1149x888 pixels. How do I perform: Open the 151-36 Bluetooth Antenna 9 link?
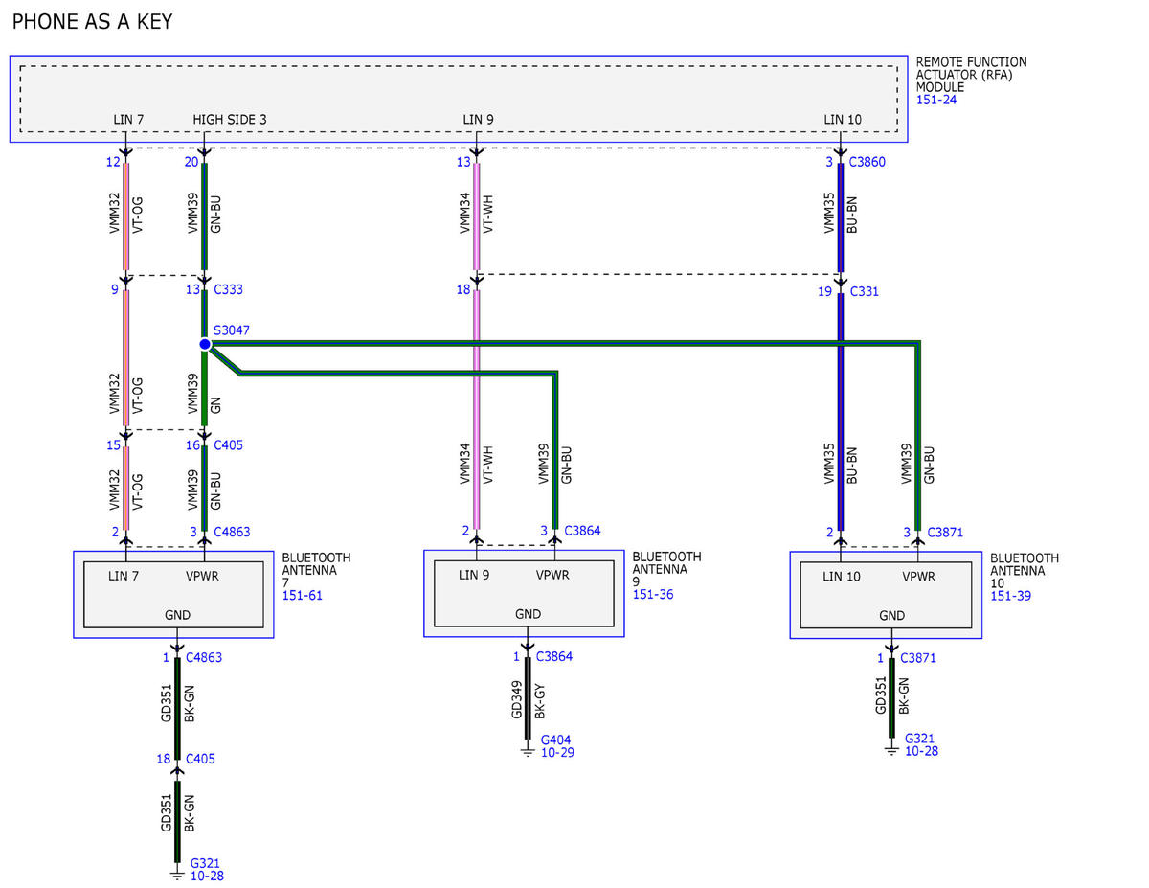coord(652,594)
